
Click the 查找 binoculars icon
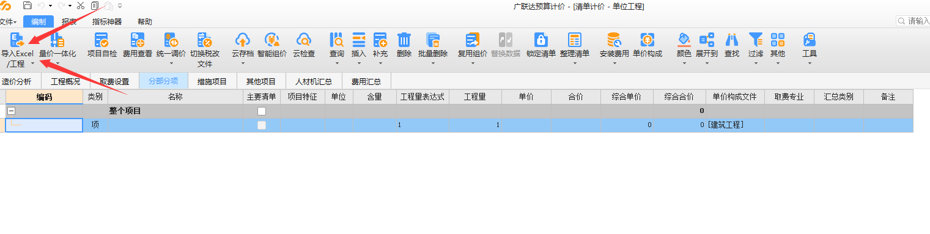coord(732,40)
